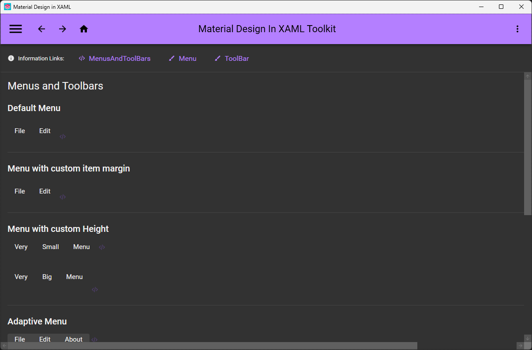
Task: Click the pencil icon beside the Menu link
Action: [172, 58]
